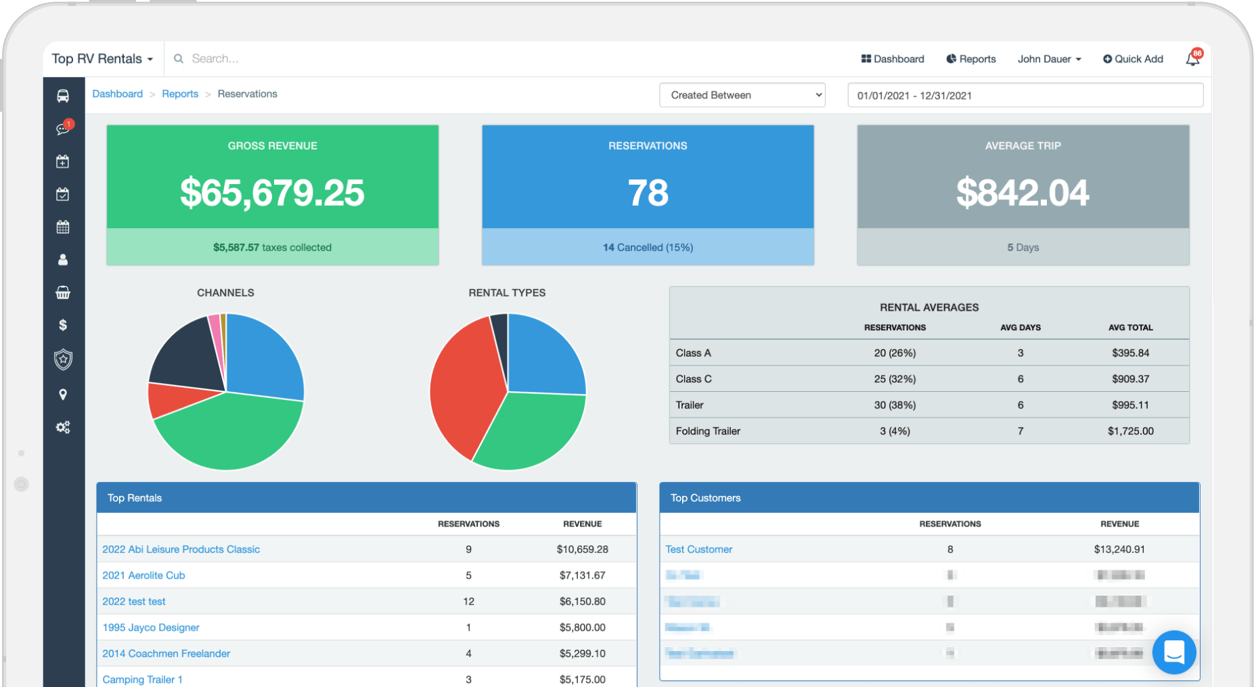Open the 2021 Aerolite Cub rental link
The width and height of the screenshot is (1254, 687).
click(143, 575)
